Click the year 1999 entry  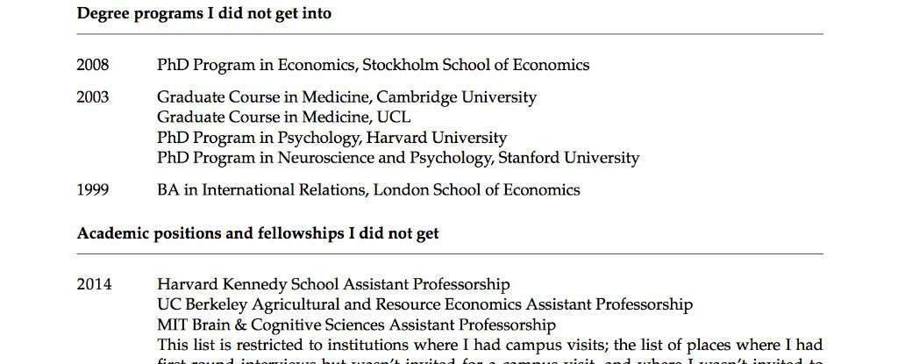pos(93,190)
